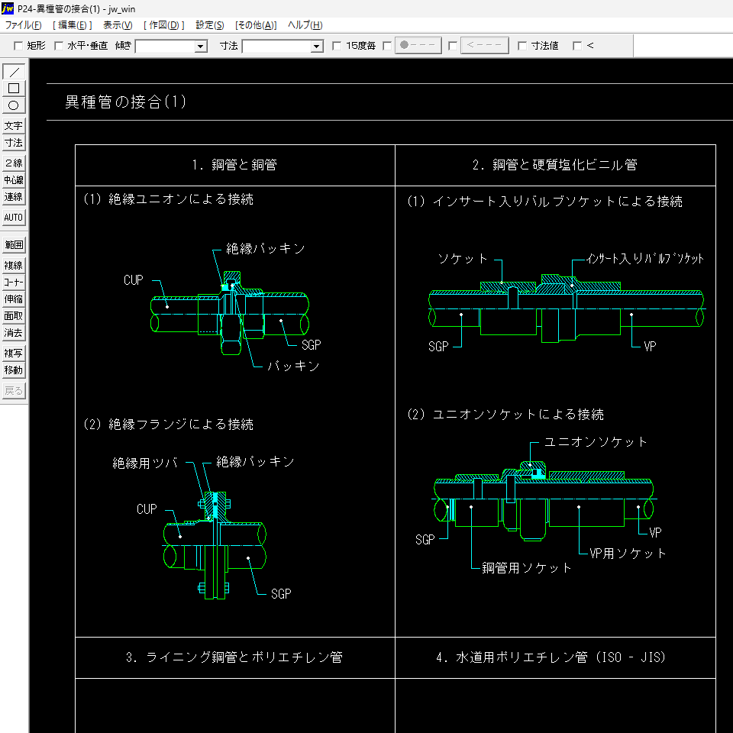Toggle the 水平・垂直 checkbox
The width and height of the screenshot is (733, 733).
59,46
